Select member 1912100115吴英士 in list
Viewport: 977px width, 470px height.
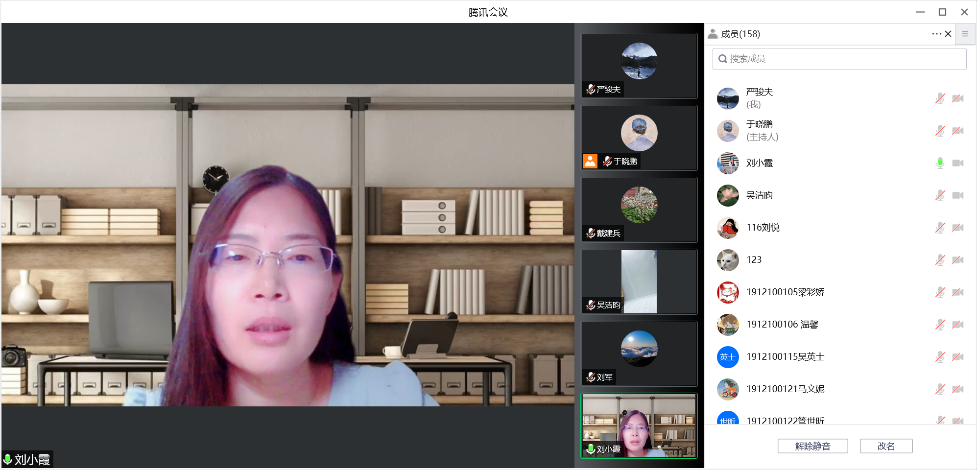(x=785, y=357)
